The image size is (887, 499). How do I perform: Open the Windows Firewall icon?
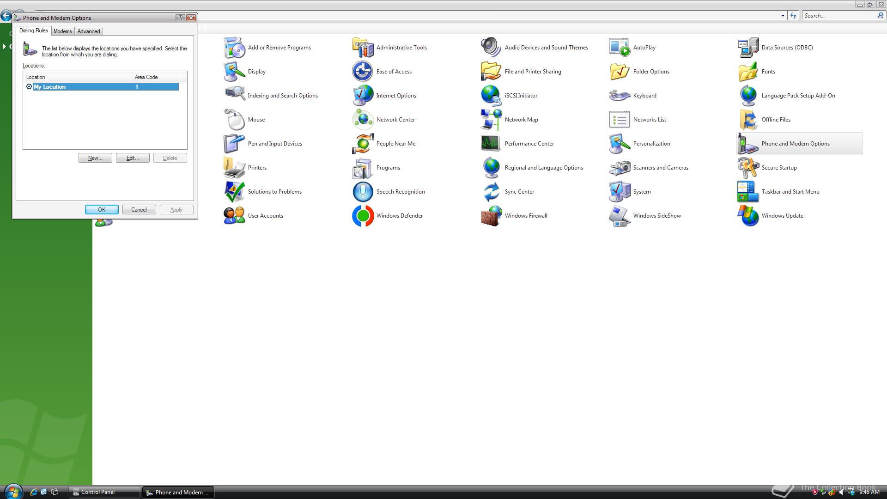coord(491,216)
